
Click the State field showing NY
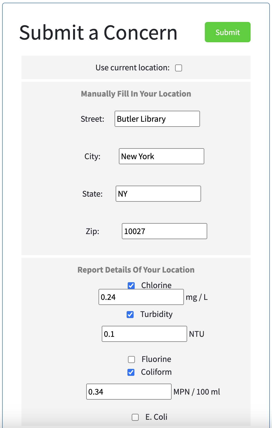click(x=158, y=194)
